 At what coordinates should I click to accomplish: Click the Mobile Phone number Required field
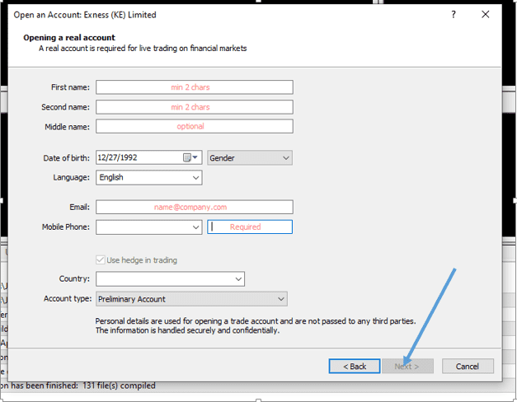250,227
